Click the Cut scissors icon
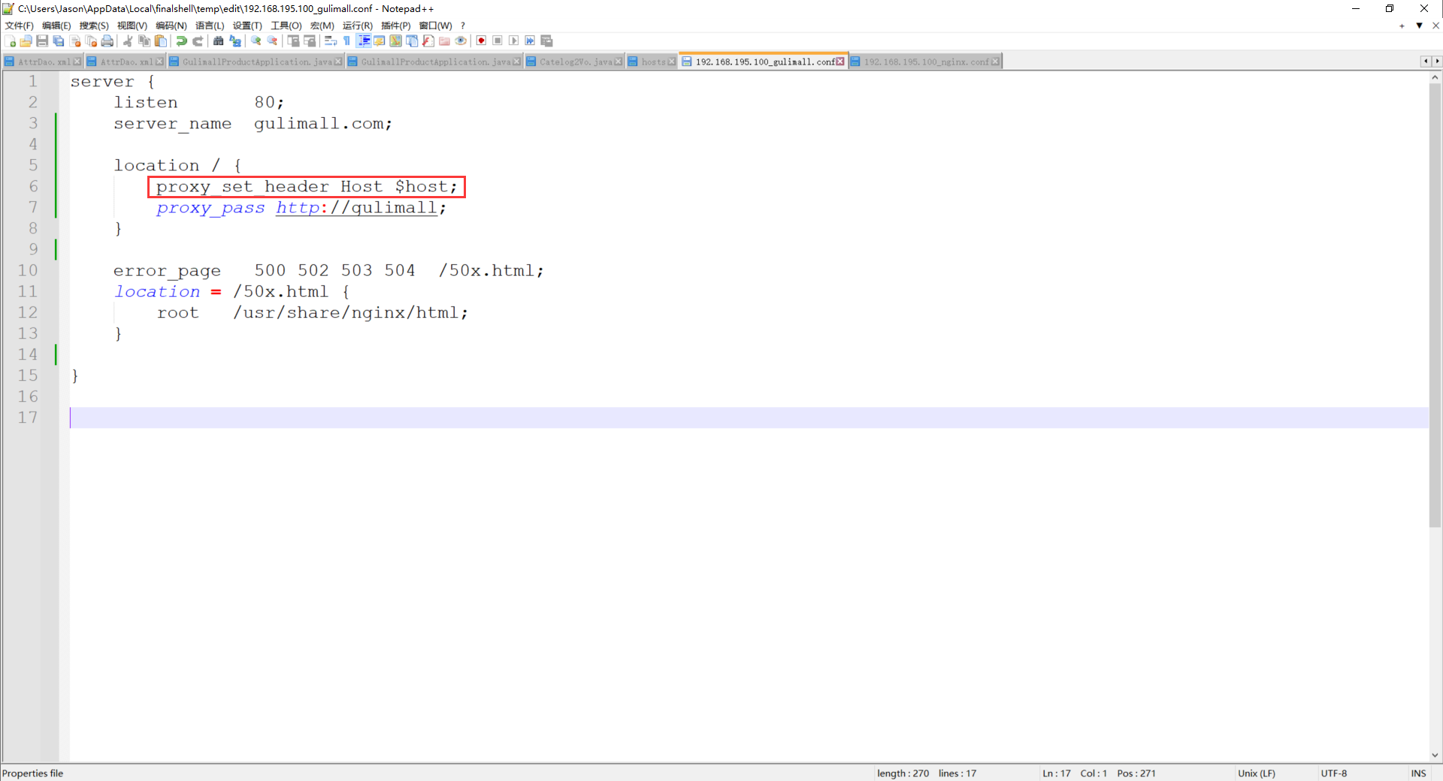1443x781 pixels. (x=128, y=41)
